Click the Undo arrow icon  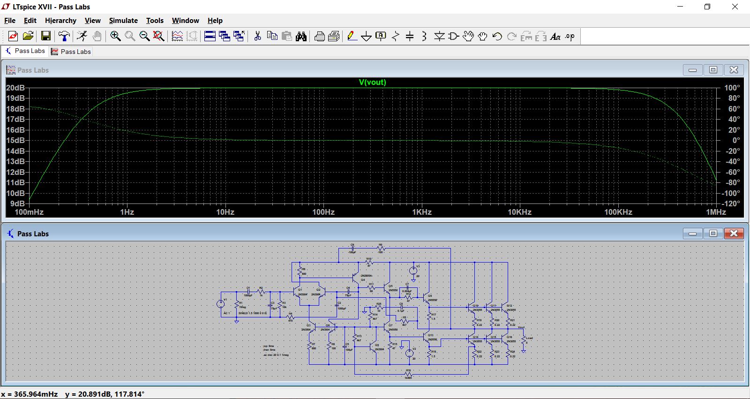click(x=497, y=36)
